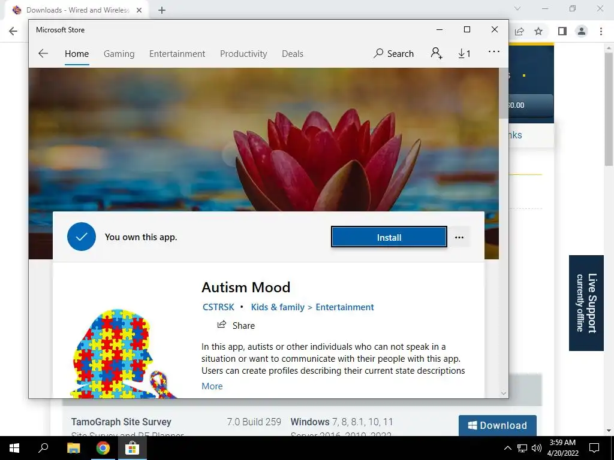
Task: Go back in Microsoft Store
Action: click(x=43, y=53)
